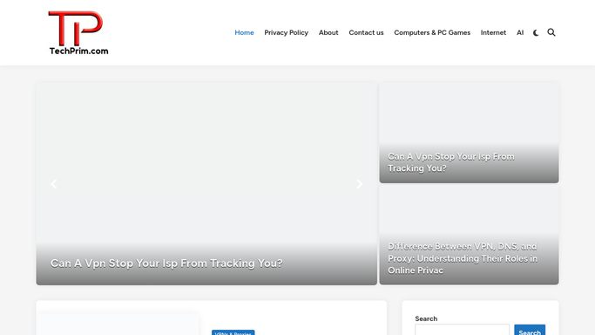Open the Privacy Policy page

(286, 32)
